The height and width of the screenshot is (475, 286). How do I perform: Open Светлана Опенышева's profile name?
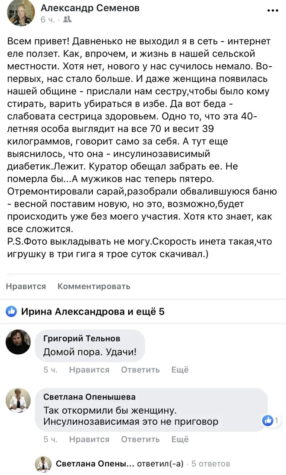(x=90, y=397)
